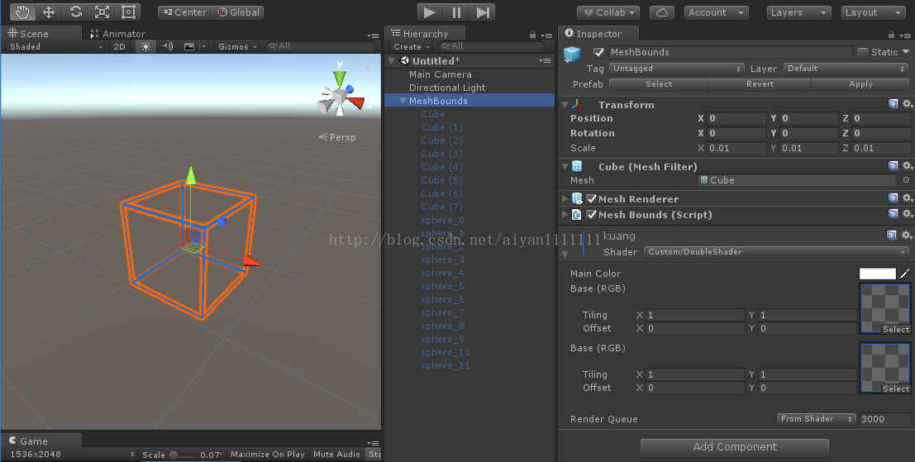The height and width of the screenshot is (462, 915).
Task: Select the Rotate tool
Action: [76, 12]
